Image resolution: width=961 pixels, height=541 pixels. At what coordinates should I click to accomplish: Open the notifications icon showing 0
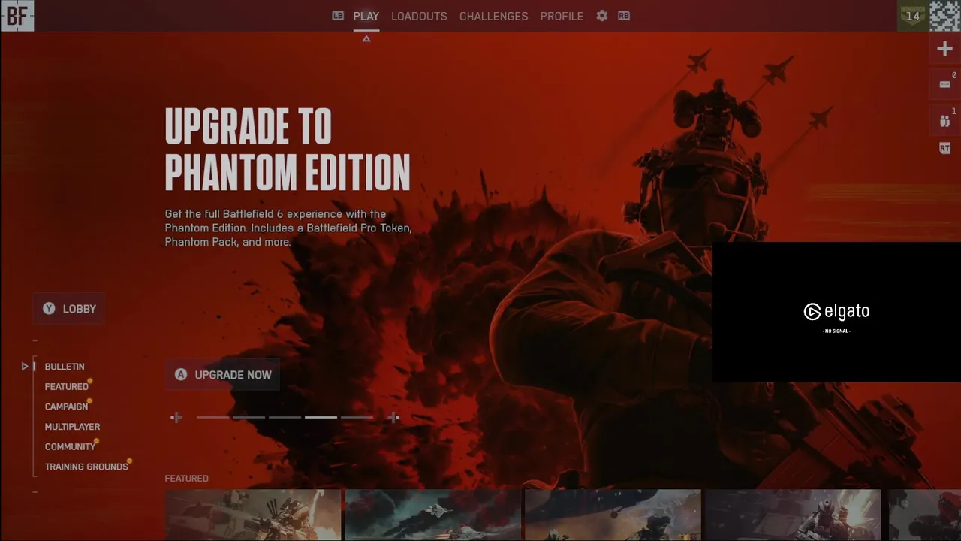pyautogui.click(x=944, y=84)
